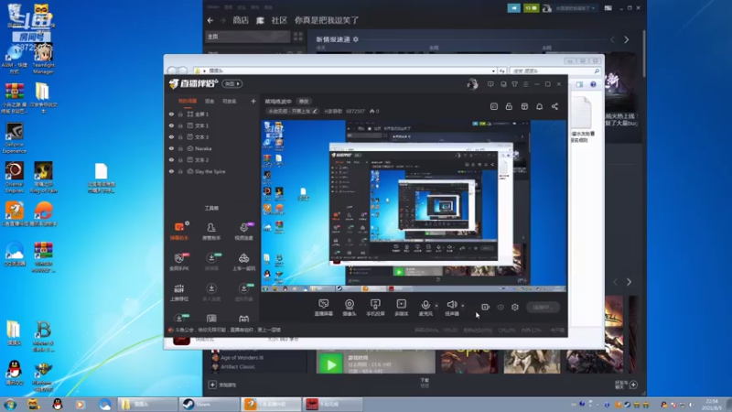Open Steam 社区 tab

(279, 20)
